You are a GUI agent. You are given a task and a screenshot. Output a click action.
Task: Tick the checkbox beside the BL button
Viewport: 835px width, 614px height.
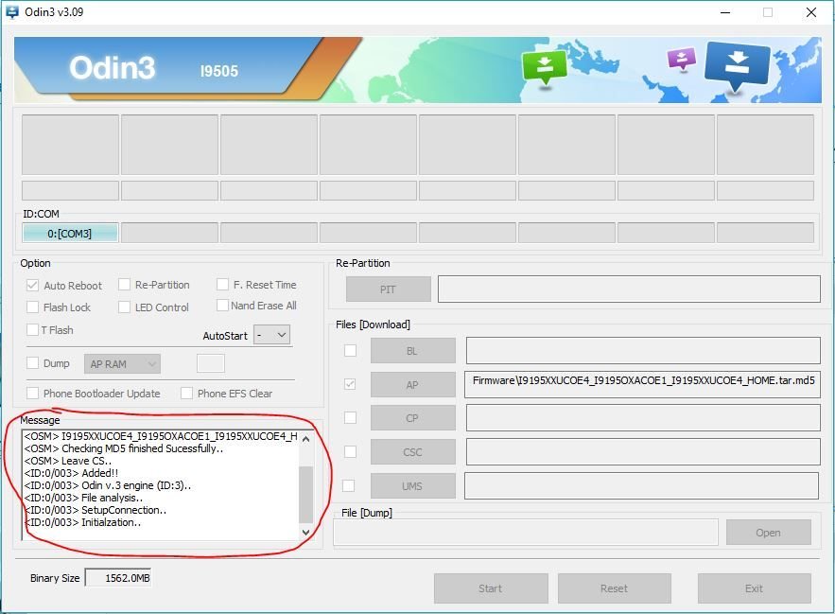coord(350,351)
